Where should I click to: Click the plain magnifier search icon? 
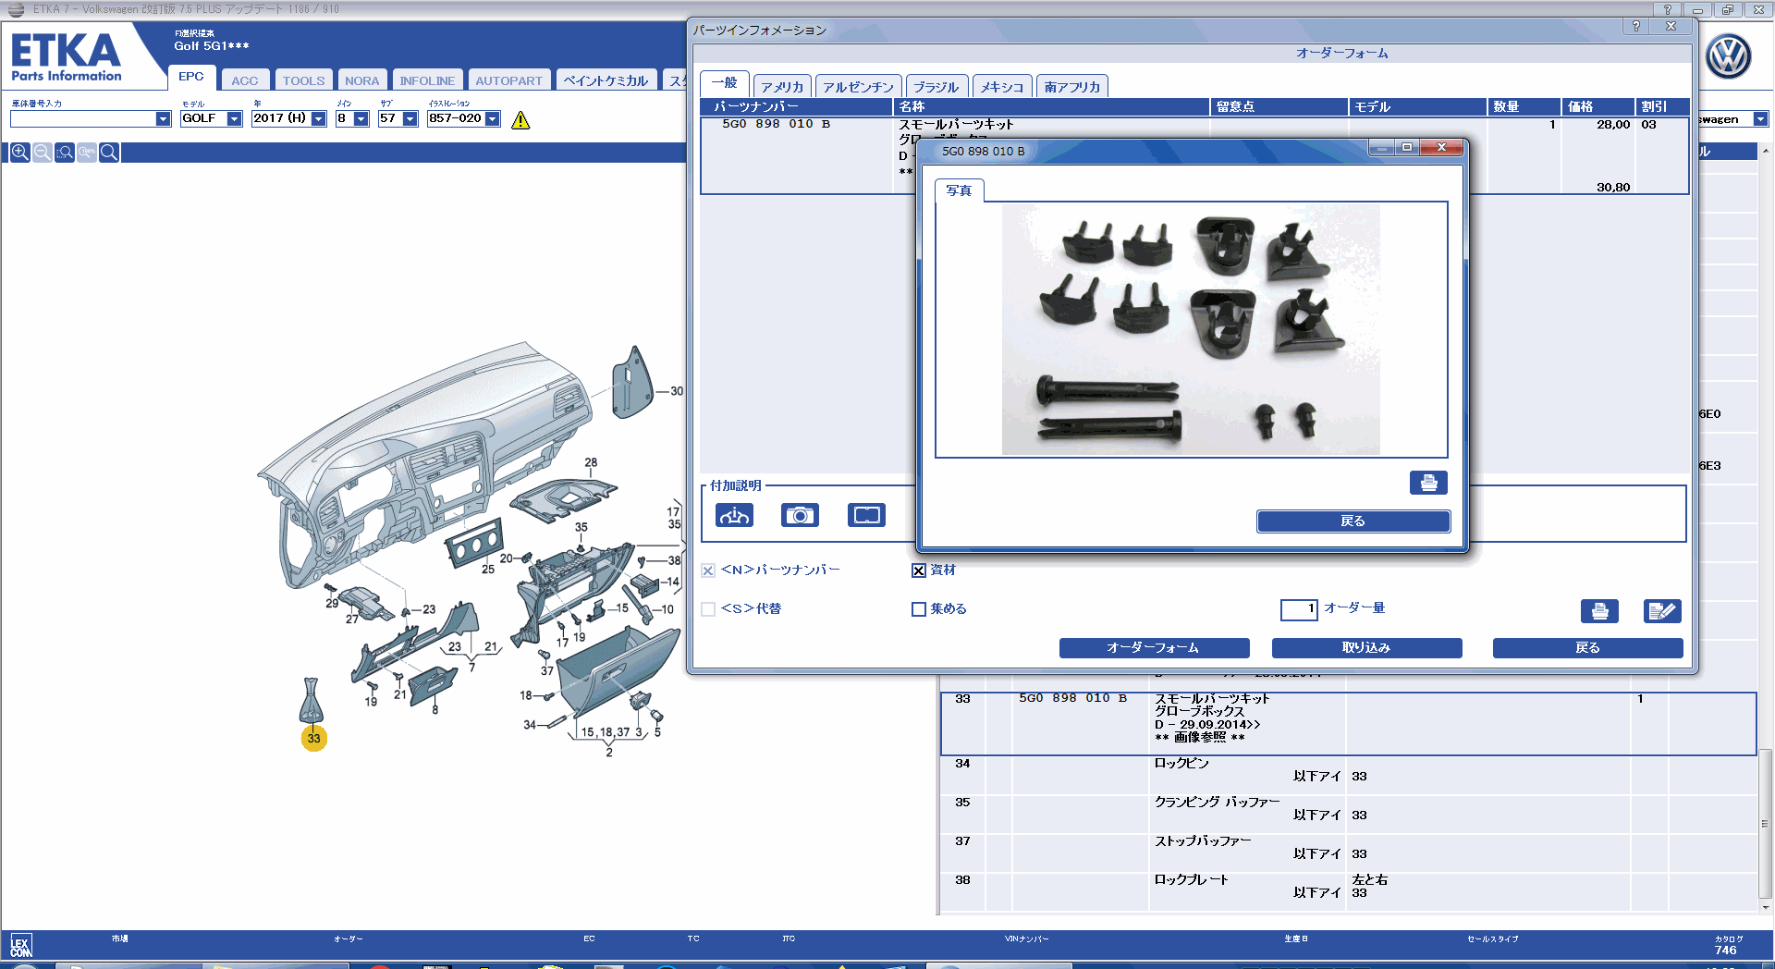[x=108, y=153]
